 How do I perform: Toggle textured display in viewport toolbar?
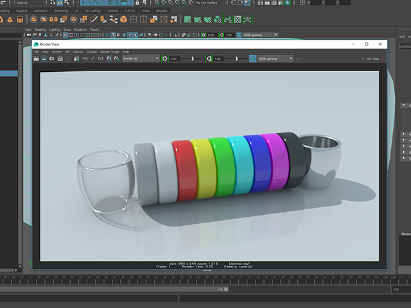pos(130,35)
